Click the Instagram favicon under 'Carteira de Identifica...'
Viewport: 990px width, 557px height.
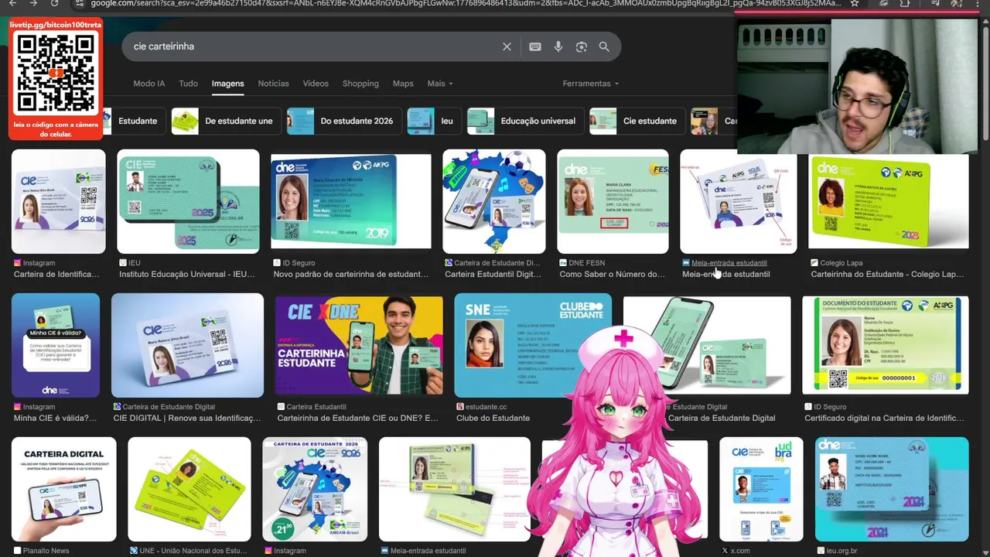pyautogui.click(x=18, y=263)
